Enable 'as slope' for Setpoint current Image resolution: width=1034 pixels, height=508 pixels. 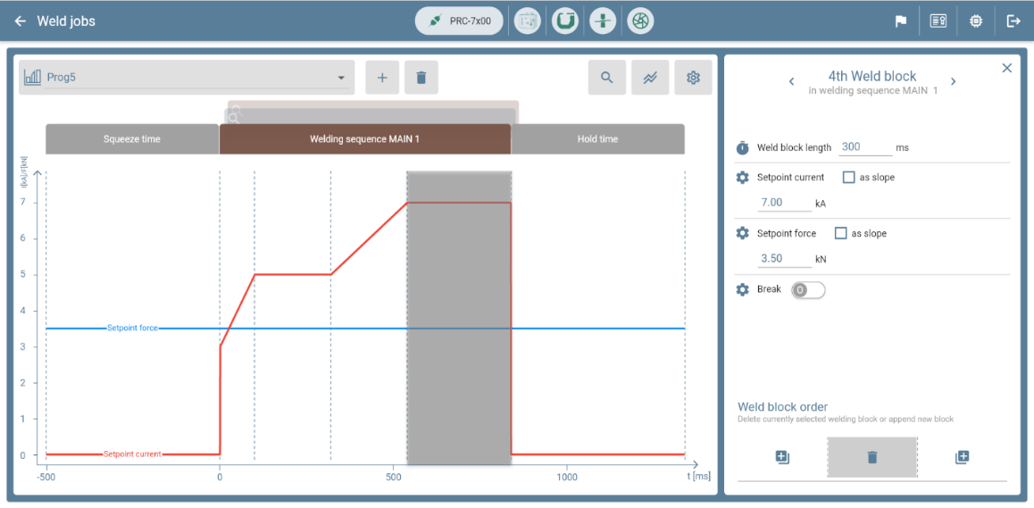(x=848, y=178)
